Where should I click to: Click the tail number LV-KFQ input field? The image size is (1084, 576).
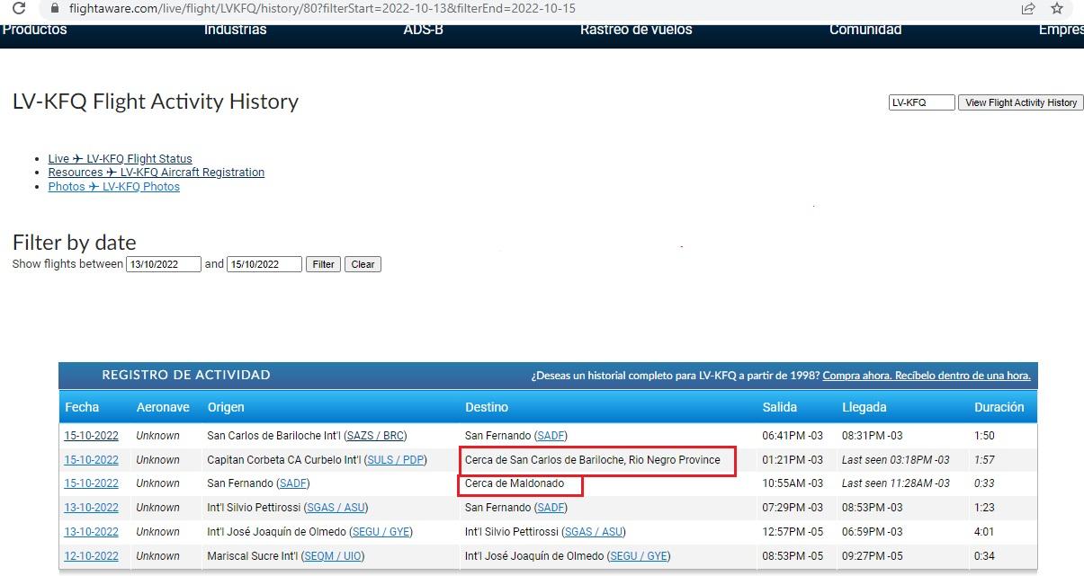coord(921,102)
